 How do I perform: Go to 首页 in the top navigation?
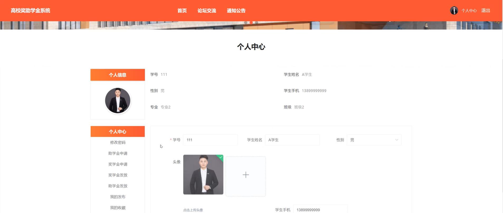point(182,11)
